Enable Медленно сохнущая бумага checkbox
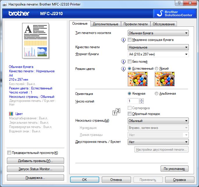The image size is (199, 187). pyautogui.click(x=129, y=40)
